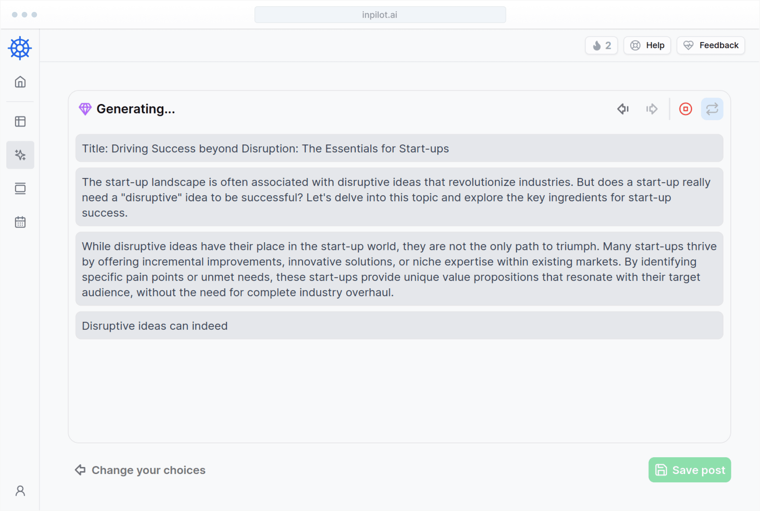760x511 pixels.
Task: Click the Copy/export left arrow icon
Action: coord(623,109)
